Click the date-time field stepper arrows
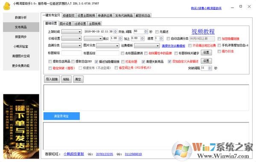The width and height of the screenshot is (256, 162). [115, 31]
